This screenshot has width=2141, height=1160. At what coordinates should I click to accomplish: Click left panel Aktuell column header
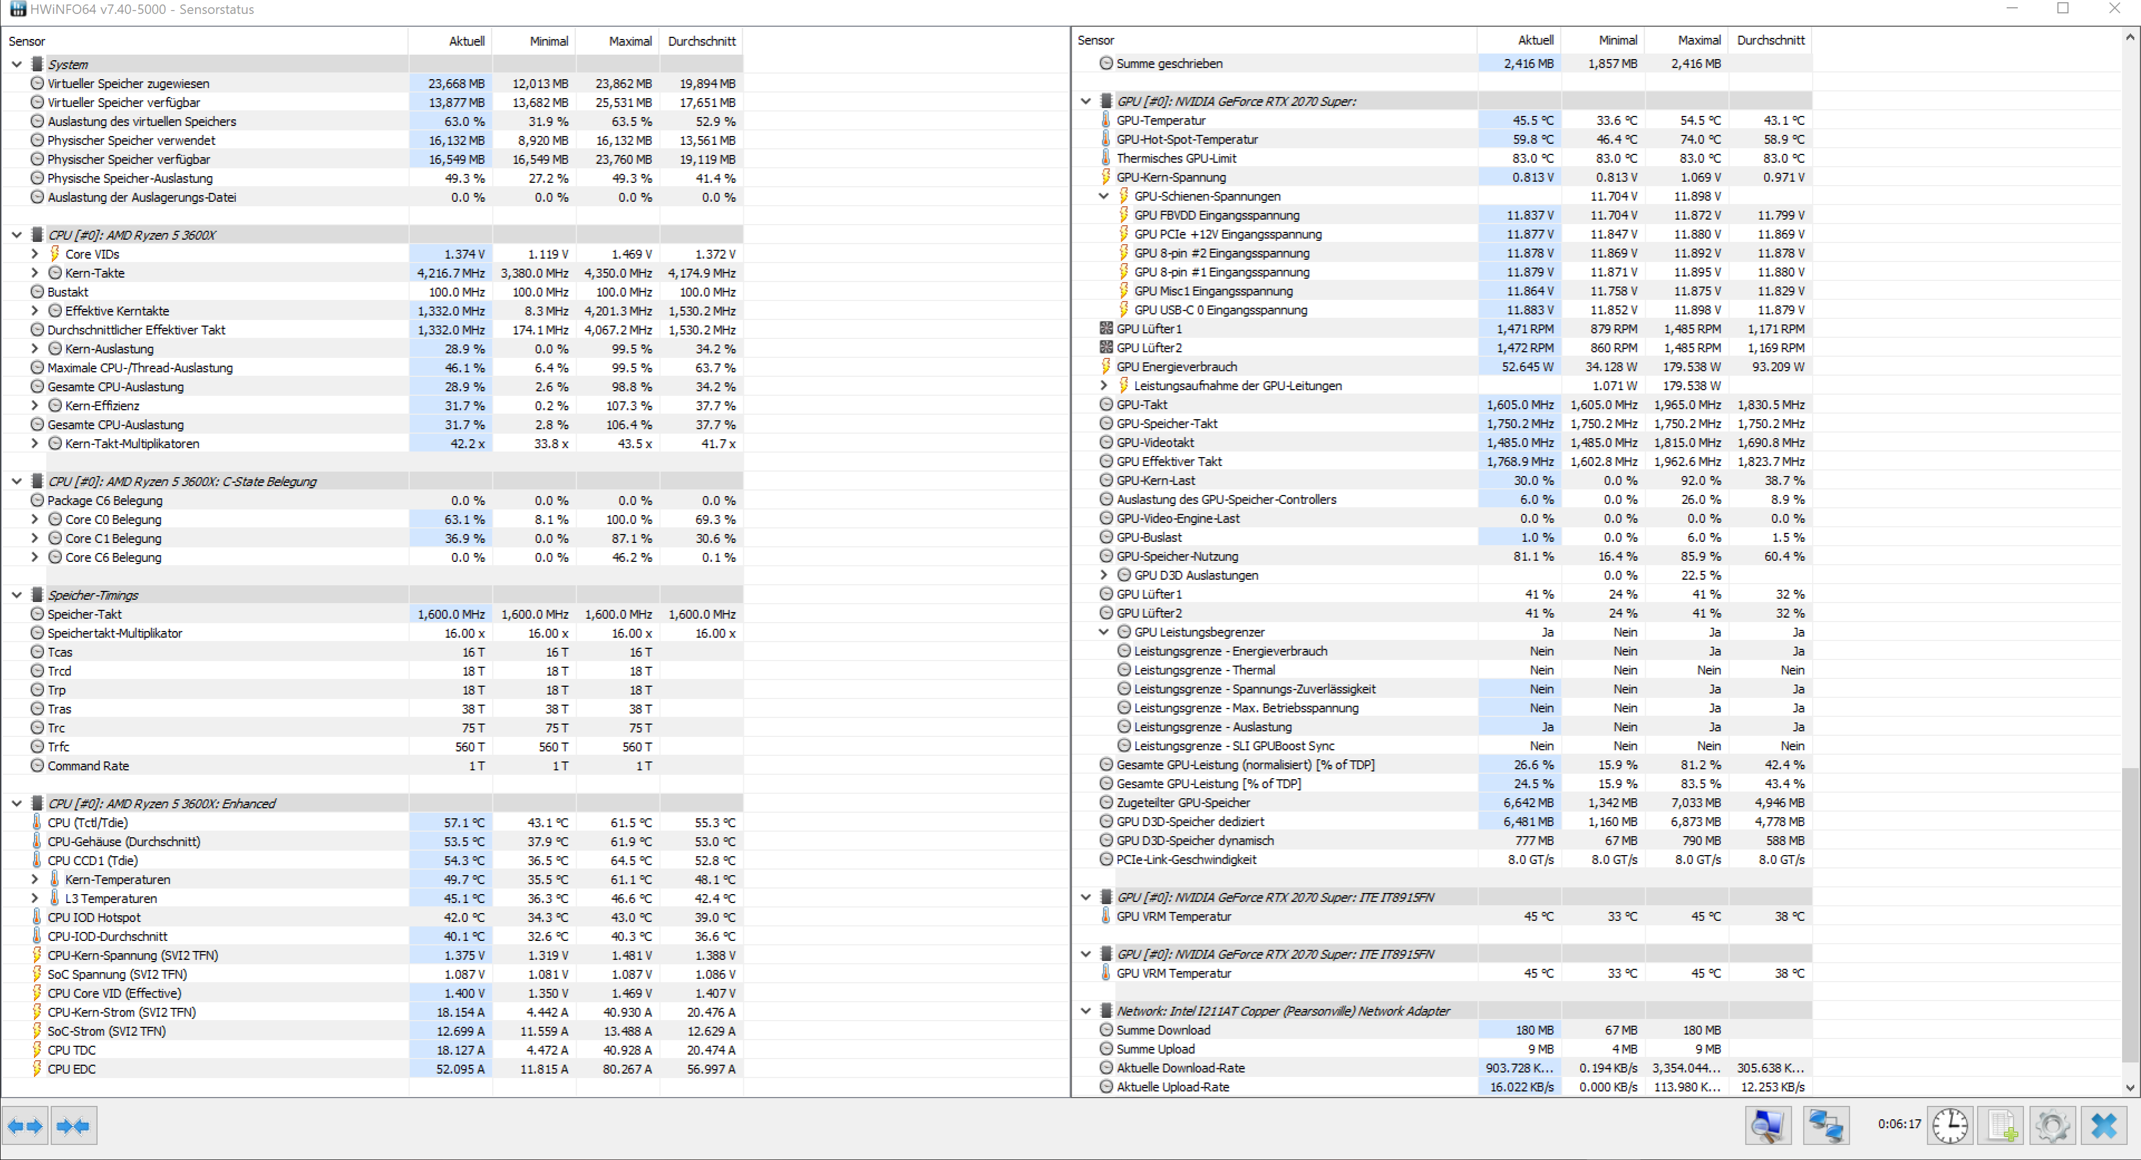coord(449,41)
